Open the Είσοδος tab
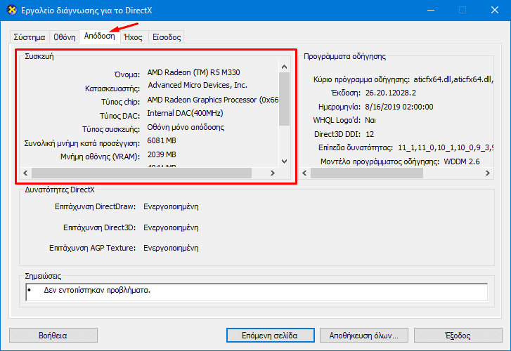 point(167,37)
